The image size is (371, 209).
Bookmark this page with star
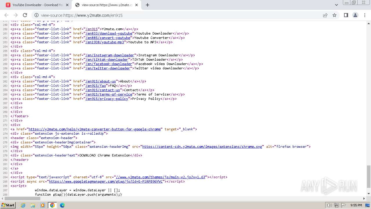pos(334,15)
